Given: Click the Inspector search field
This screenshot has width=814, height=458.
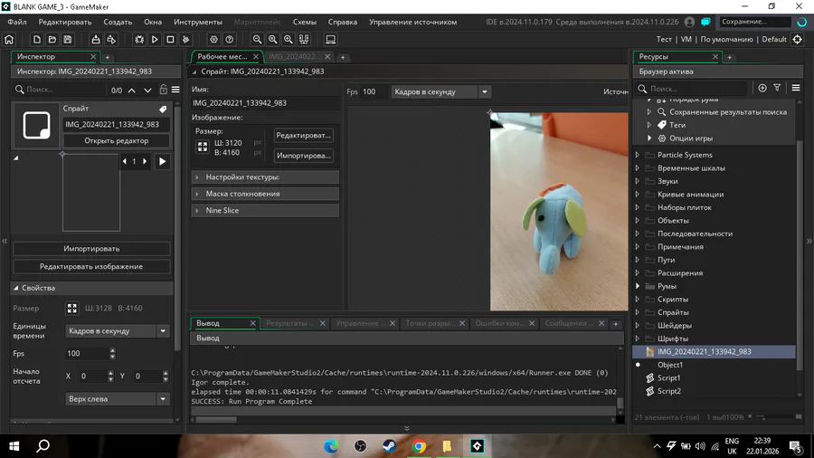Looking at the screenshot, I should tap(60, 90).
